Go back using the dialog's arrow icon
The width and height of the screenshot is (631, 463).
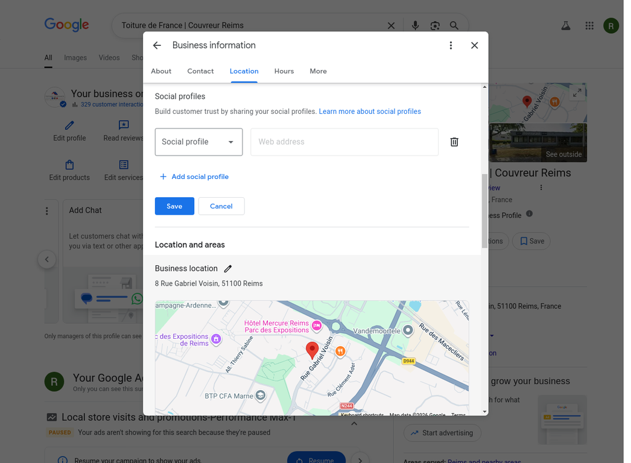click(157, 45)
